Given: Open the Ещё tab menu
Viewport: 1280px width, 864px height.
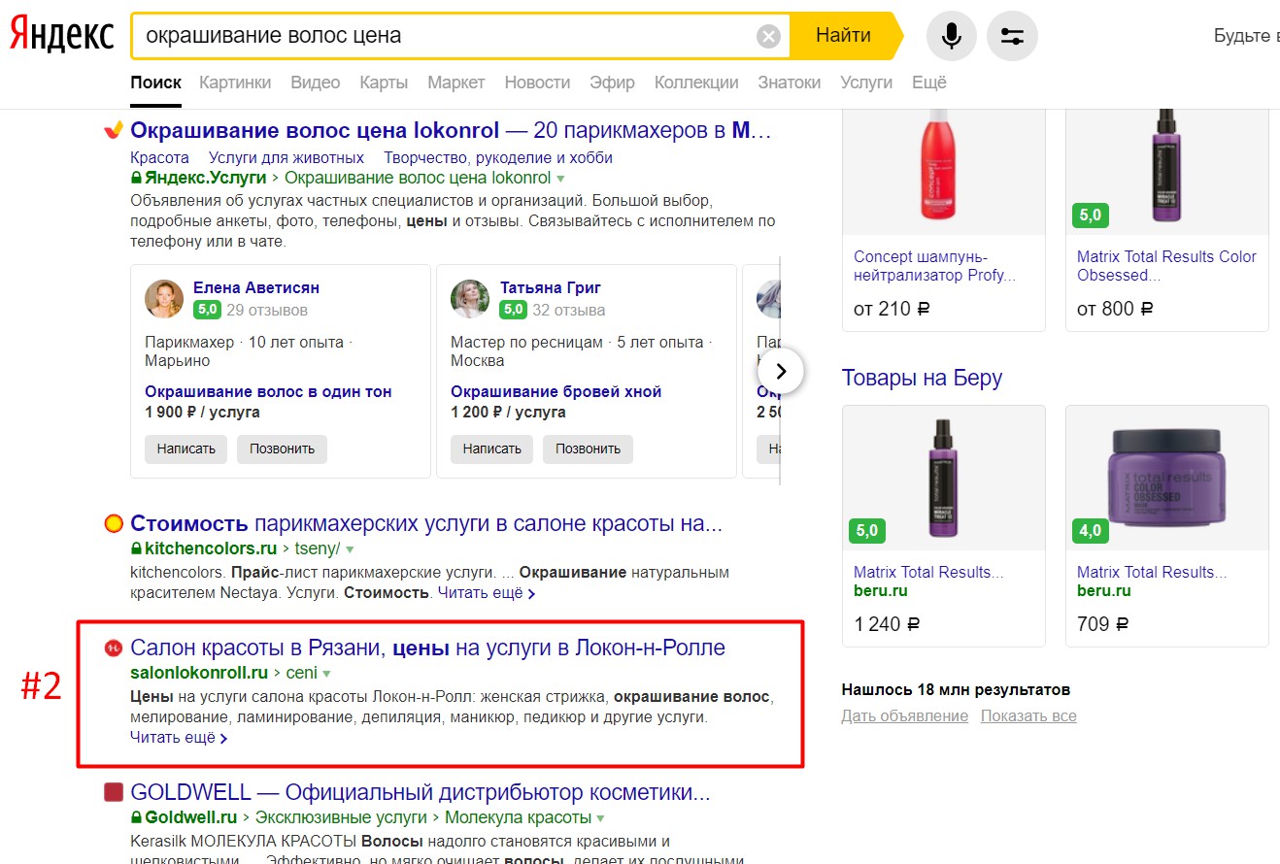Looking at the screenshot, I should 929,83.
